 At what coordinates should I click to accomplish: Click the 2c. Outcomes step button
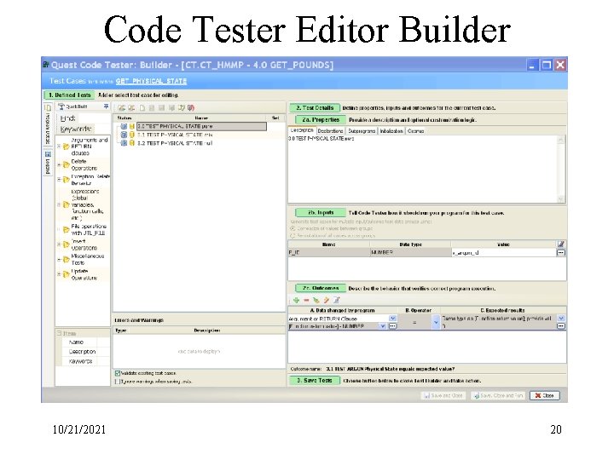(x=321, y=288)
